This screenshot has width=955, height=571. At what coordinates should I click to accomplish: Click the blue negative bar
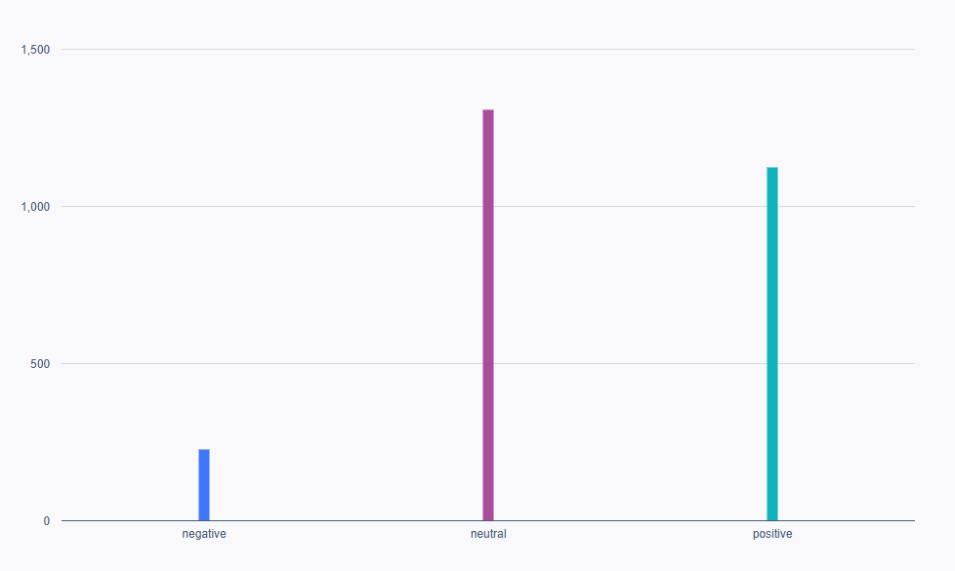point(204,485)
